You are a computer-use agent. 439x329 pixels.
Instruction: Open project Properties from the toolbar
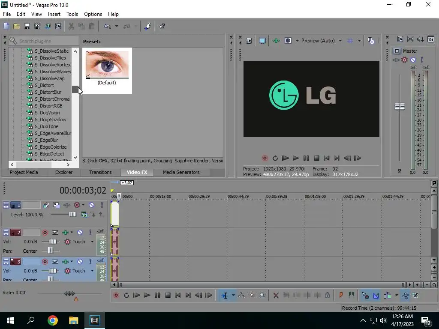click(58, 26)
